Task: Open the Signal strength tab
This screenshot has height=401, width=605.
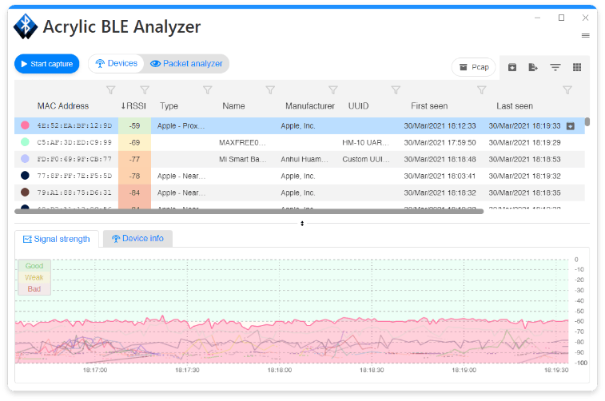Action: click(x=56, y=239)
